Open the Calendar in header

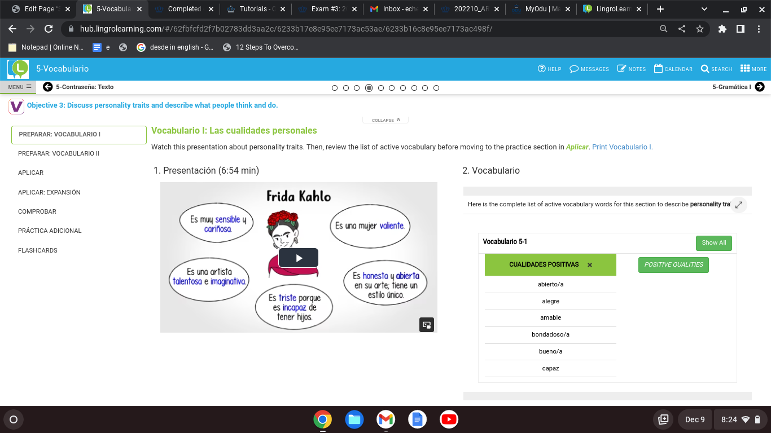(x=673, y=69)
